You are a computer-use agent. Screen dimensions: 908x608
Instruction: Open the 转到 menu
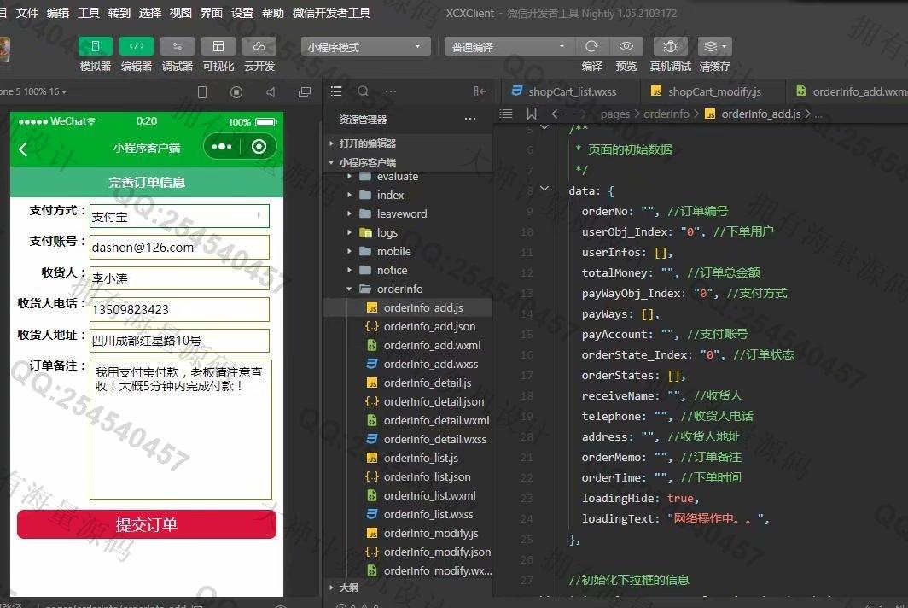pyautogui.click(x=119, y=13)
